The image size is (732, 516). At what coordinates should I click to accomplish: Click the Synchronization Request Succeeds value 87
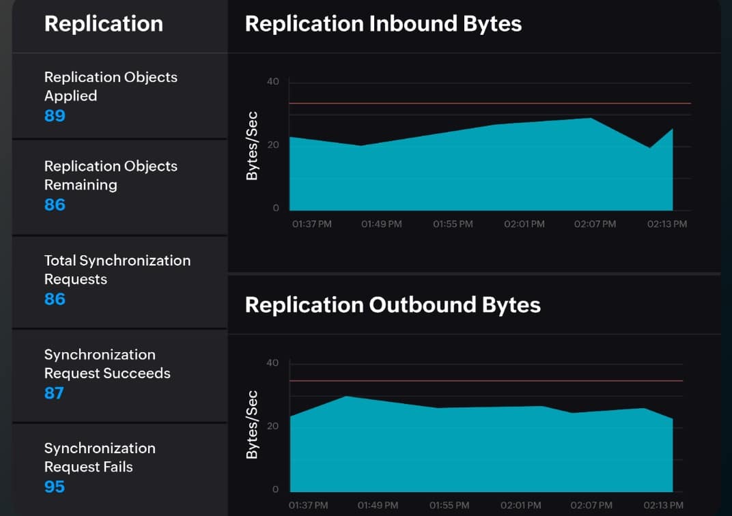[x=53, y=393]
